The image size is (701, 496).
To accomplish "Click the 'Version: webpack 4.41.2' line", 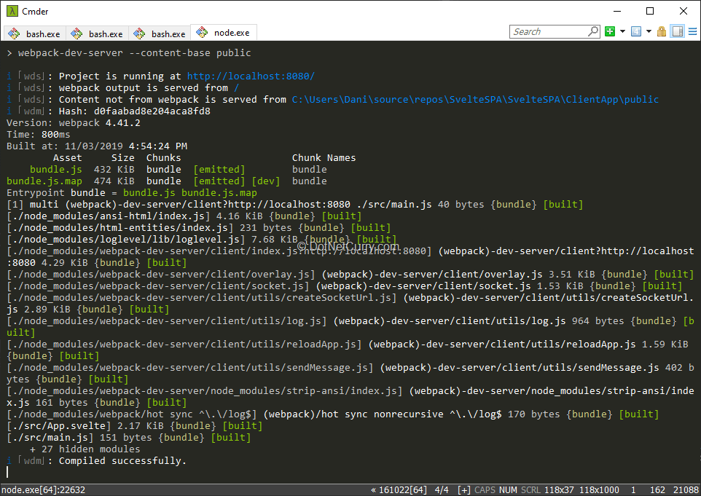I will [74, 122].
